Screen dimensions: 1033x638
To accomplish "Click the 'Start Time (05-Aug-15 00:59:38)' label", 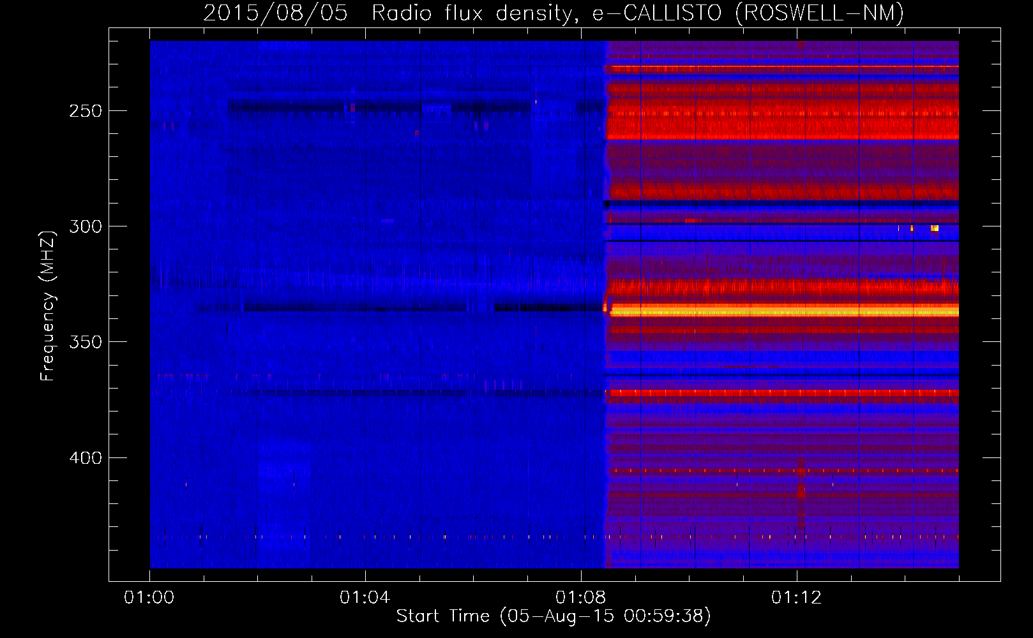I will coord(554,616).
